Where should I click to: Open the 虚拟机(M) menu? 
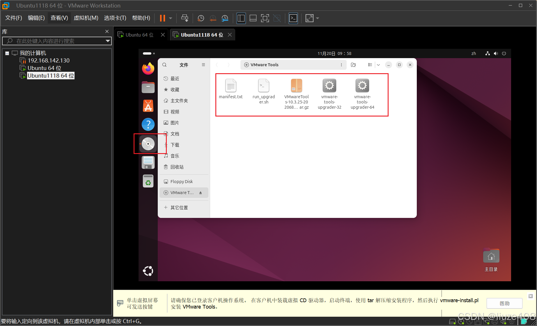[86, 18]
